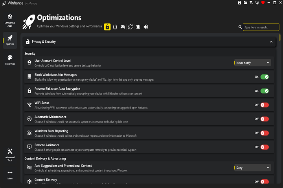The image size is (283, 188).
Task: Disable Prevent BitLocker Auto Encryption toggle
Action: [x=264, y=91]
